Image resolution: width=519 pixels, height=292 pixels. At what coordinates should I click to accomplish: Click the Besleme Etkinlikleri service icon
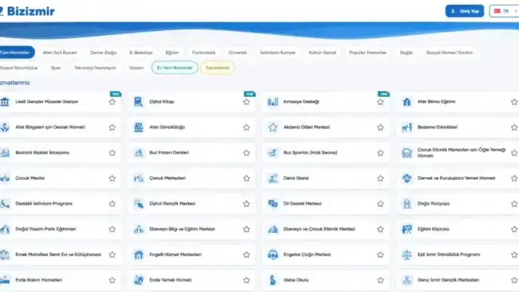(x=407, y=128)
